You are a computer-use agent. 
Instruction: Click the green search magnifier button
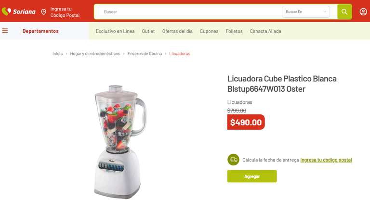[x=344, y=12]
